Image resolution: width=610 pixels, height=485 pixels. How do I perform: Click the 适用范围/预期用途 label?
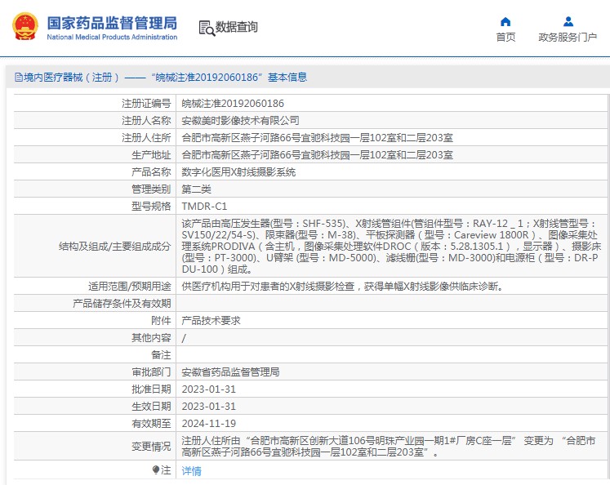coord(130,287)
